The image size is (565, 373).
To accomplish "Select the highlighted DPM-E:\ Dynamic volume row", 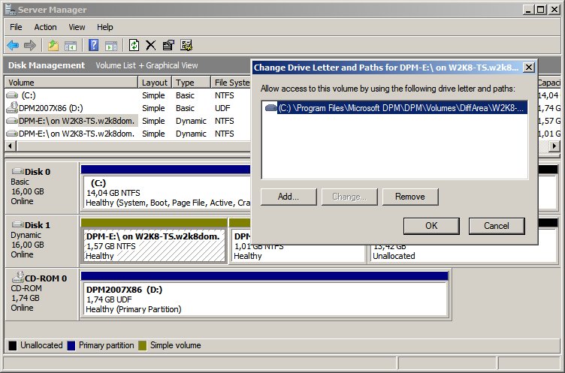I will [x=128, y=121].
